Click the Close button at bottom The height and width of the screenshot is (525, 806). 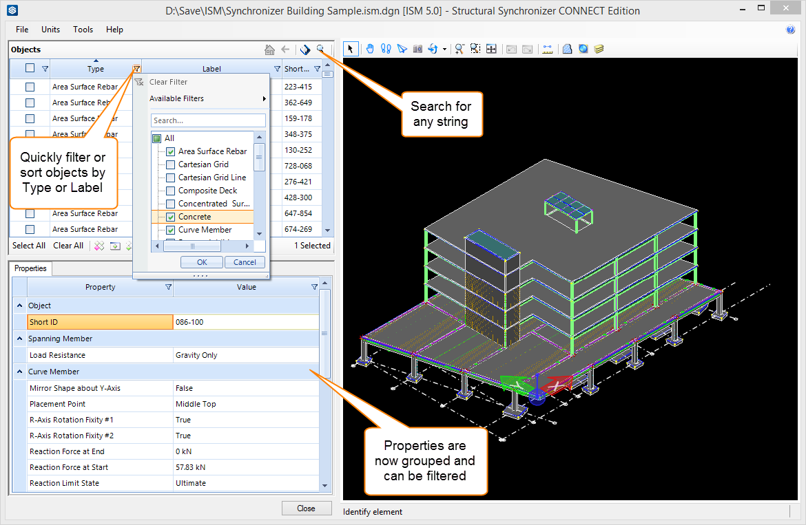pos(306,508)
